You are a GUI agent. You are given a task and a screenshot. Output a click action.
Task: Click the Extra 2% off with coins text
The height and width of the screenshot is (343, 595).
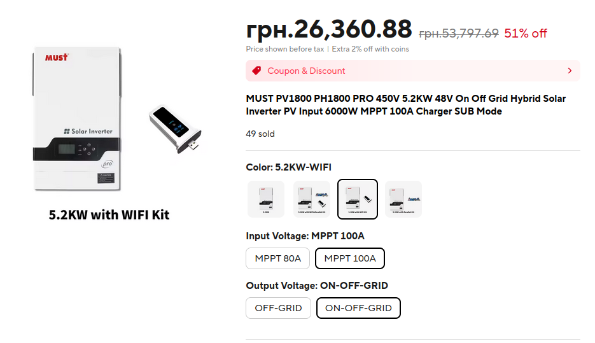click(x=370, y=49)
